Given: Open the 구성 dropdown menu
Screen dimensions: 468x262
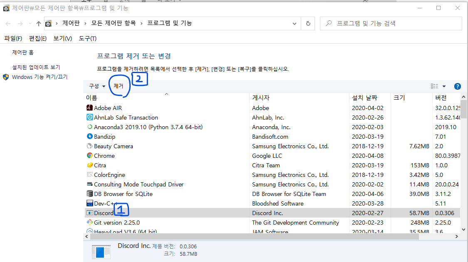Looking at the screenshot, I should [x=97, y=86].
